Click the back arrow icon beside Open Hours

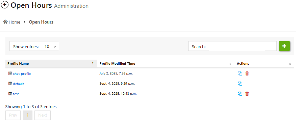click(x=5, y=5)
